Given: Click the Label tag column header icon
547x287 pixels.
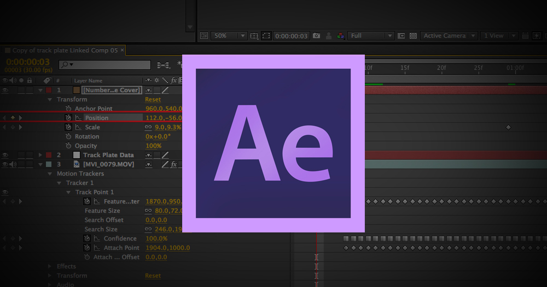Looking at the screenshot, I should (x=47, y=80).
